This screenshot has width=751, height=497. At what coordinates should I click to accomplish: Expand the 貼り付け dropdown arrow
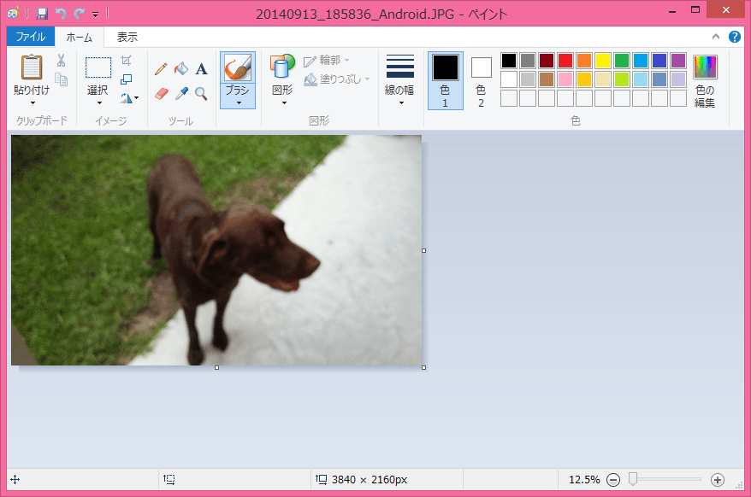click(33, 102)
